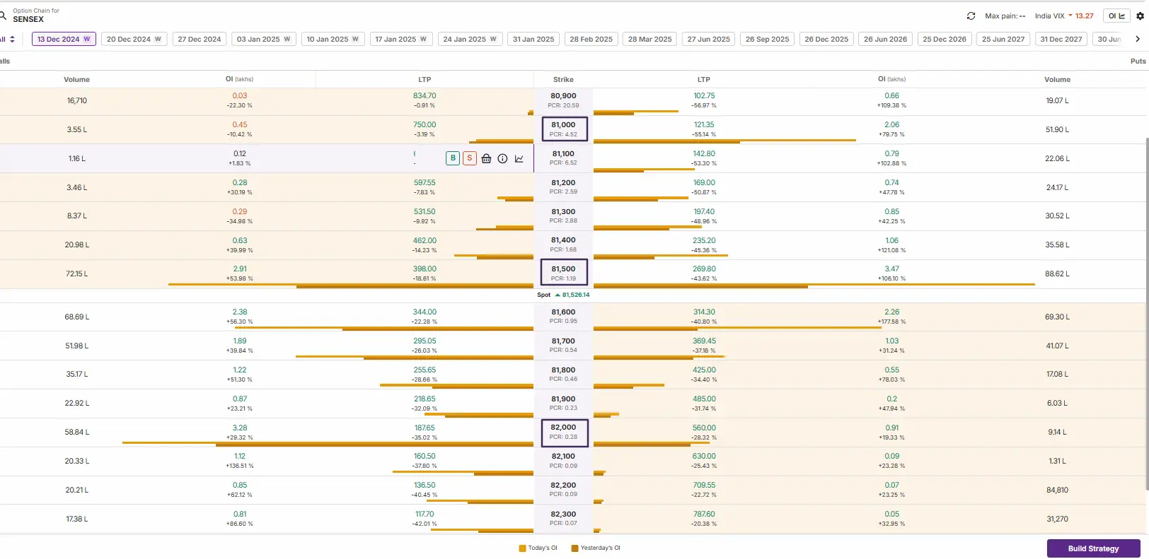1149x559 pixels.
Task: Select 26 Jun 2026 expiry tab
Action: pos(885,39)
